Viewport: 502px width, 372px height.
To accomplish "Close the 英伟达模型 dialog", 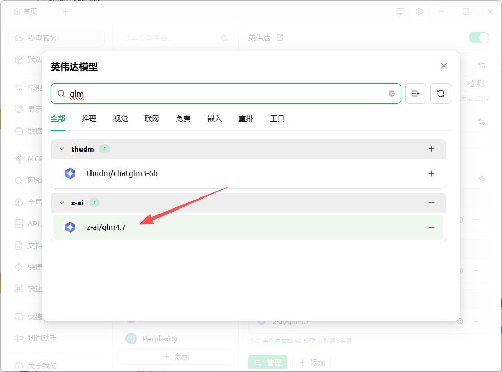I will (x=443, y=66).
